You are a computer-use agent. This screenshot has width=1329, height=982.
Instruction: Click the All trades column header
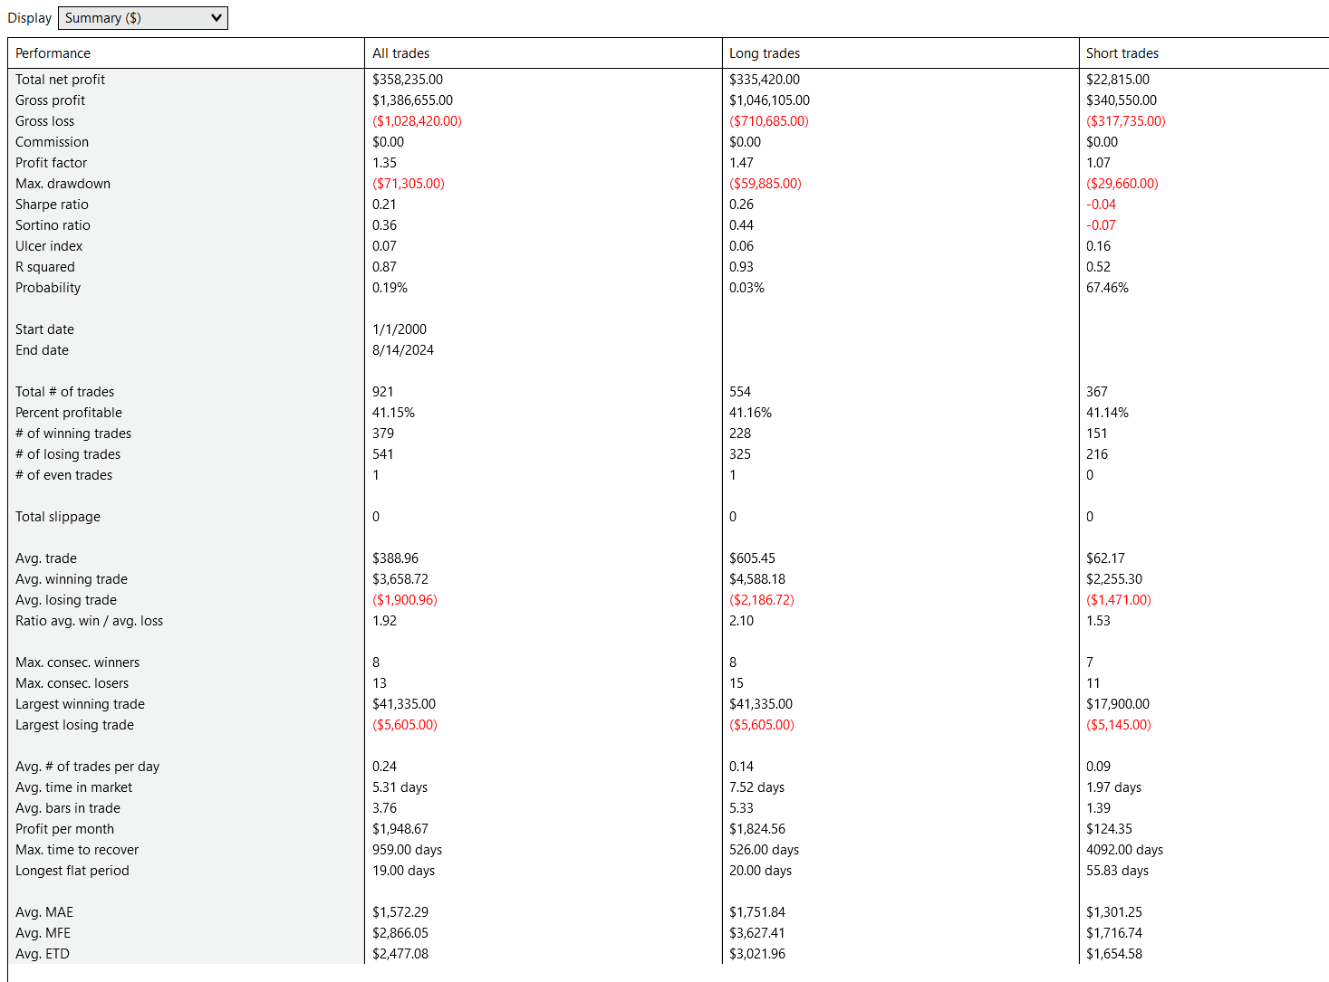point(400,53)
